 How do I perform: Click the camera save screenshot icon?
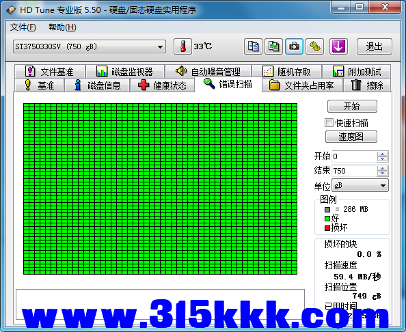click(294, 46)
